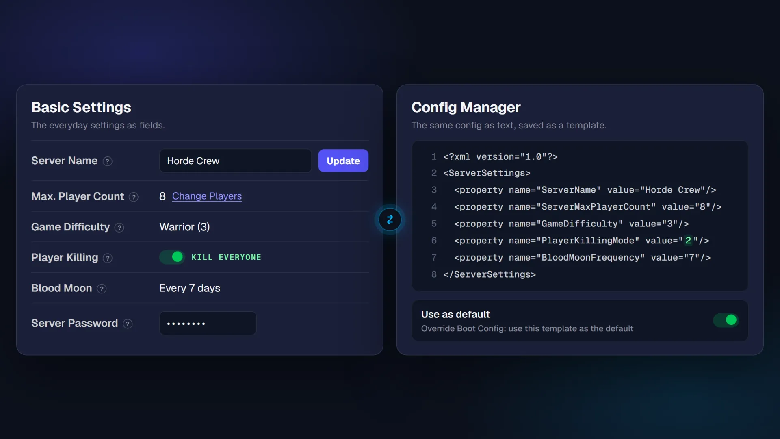Click the Update button
This screenshot has width=780, height=439.
pos(343,161)
